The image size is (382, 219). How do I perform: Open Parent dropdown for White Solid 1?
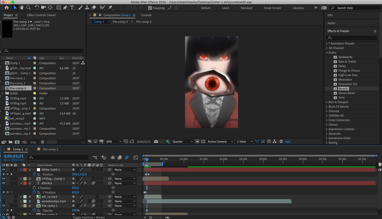click(125, 170)
